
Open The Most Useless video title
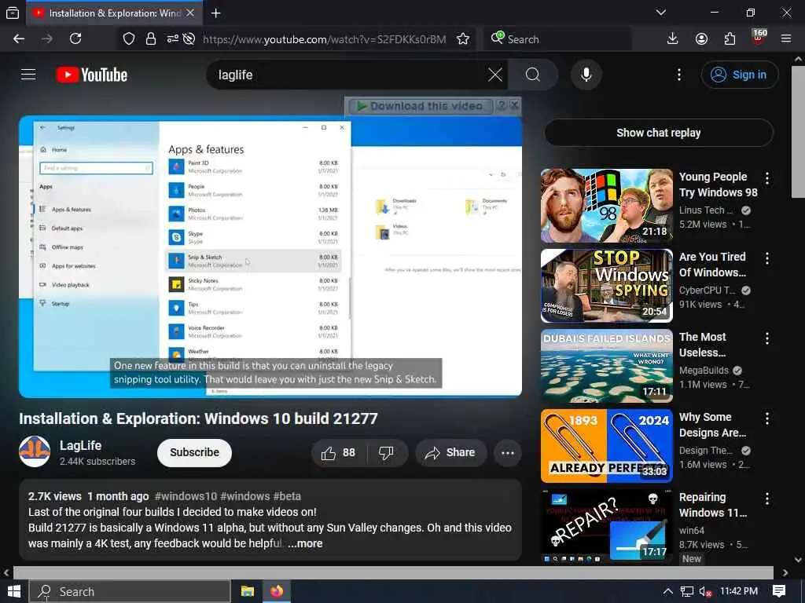[x=703, y=345]
